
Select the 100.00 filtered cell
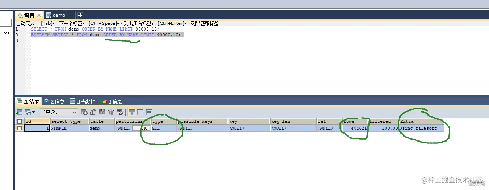point(383,128)
